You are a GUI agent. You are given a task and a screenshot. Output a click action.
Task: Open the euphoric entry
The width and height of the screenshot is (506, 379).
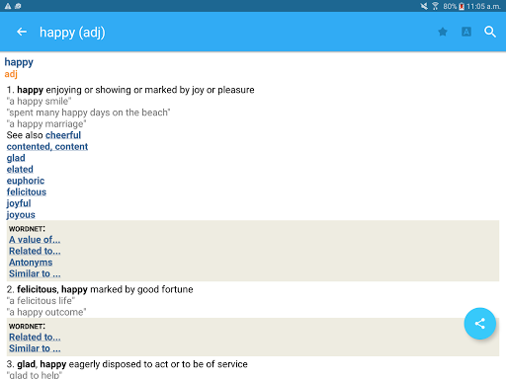[26, 181]
